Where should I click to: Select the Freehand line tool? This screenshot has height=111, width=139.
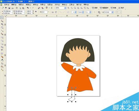[2, 31]
